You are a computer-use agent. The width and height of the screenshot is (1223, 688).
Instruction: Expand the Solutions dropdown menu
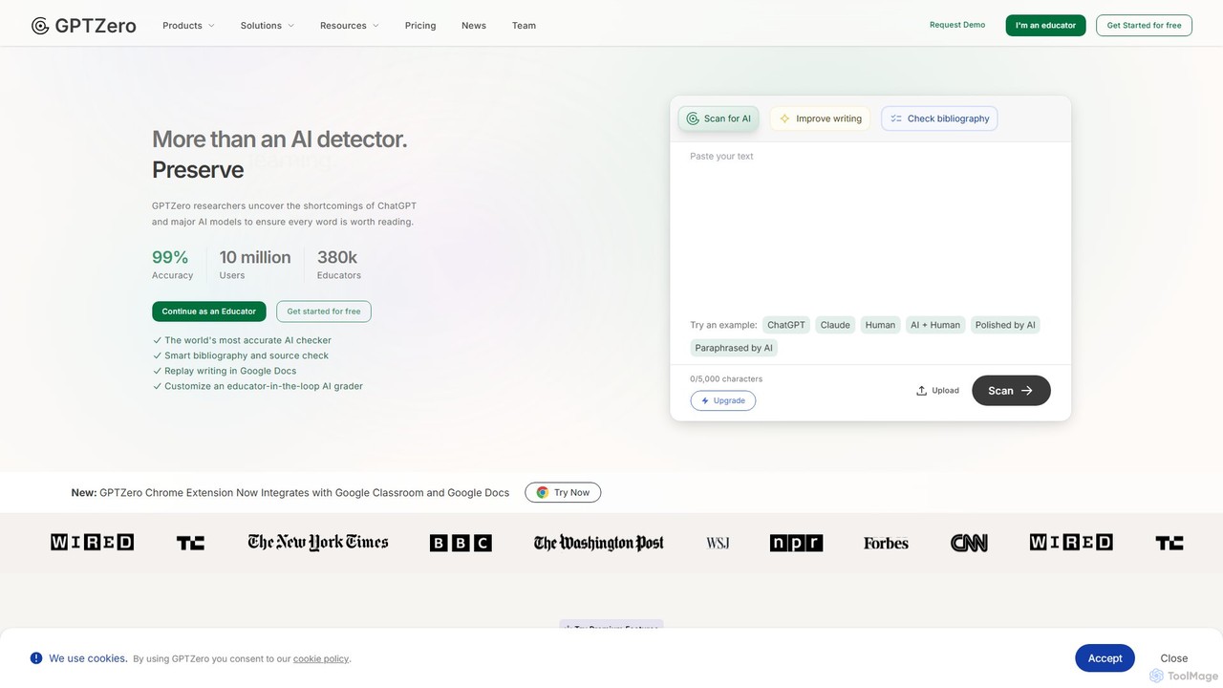[x=268, y=26]
